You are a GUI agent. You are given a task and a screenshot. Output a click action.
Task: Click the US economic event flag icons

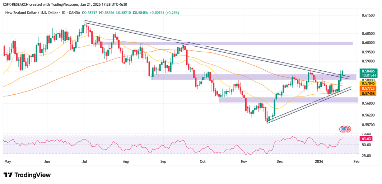pos(345,129)
